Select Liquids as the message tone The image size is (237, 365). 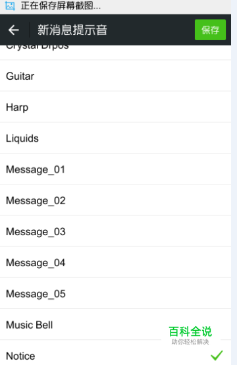tap(115, 138)
